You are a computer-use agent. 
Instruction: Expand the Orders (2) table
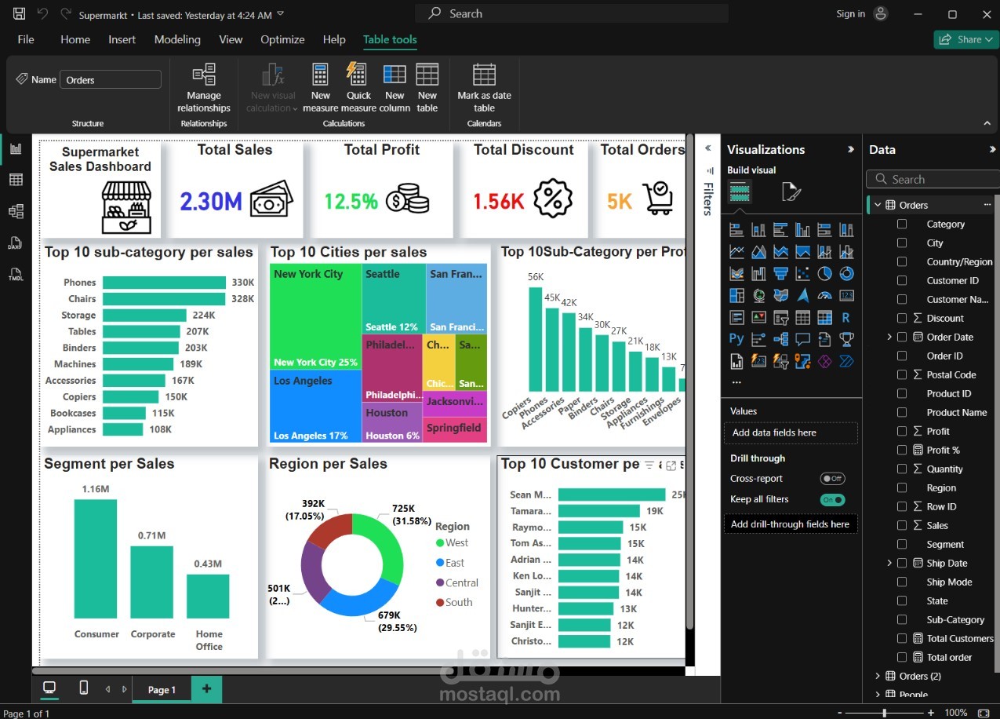coord(878,676)
